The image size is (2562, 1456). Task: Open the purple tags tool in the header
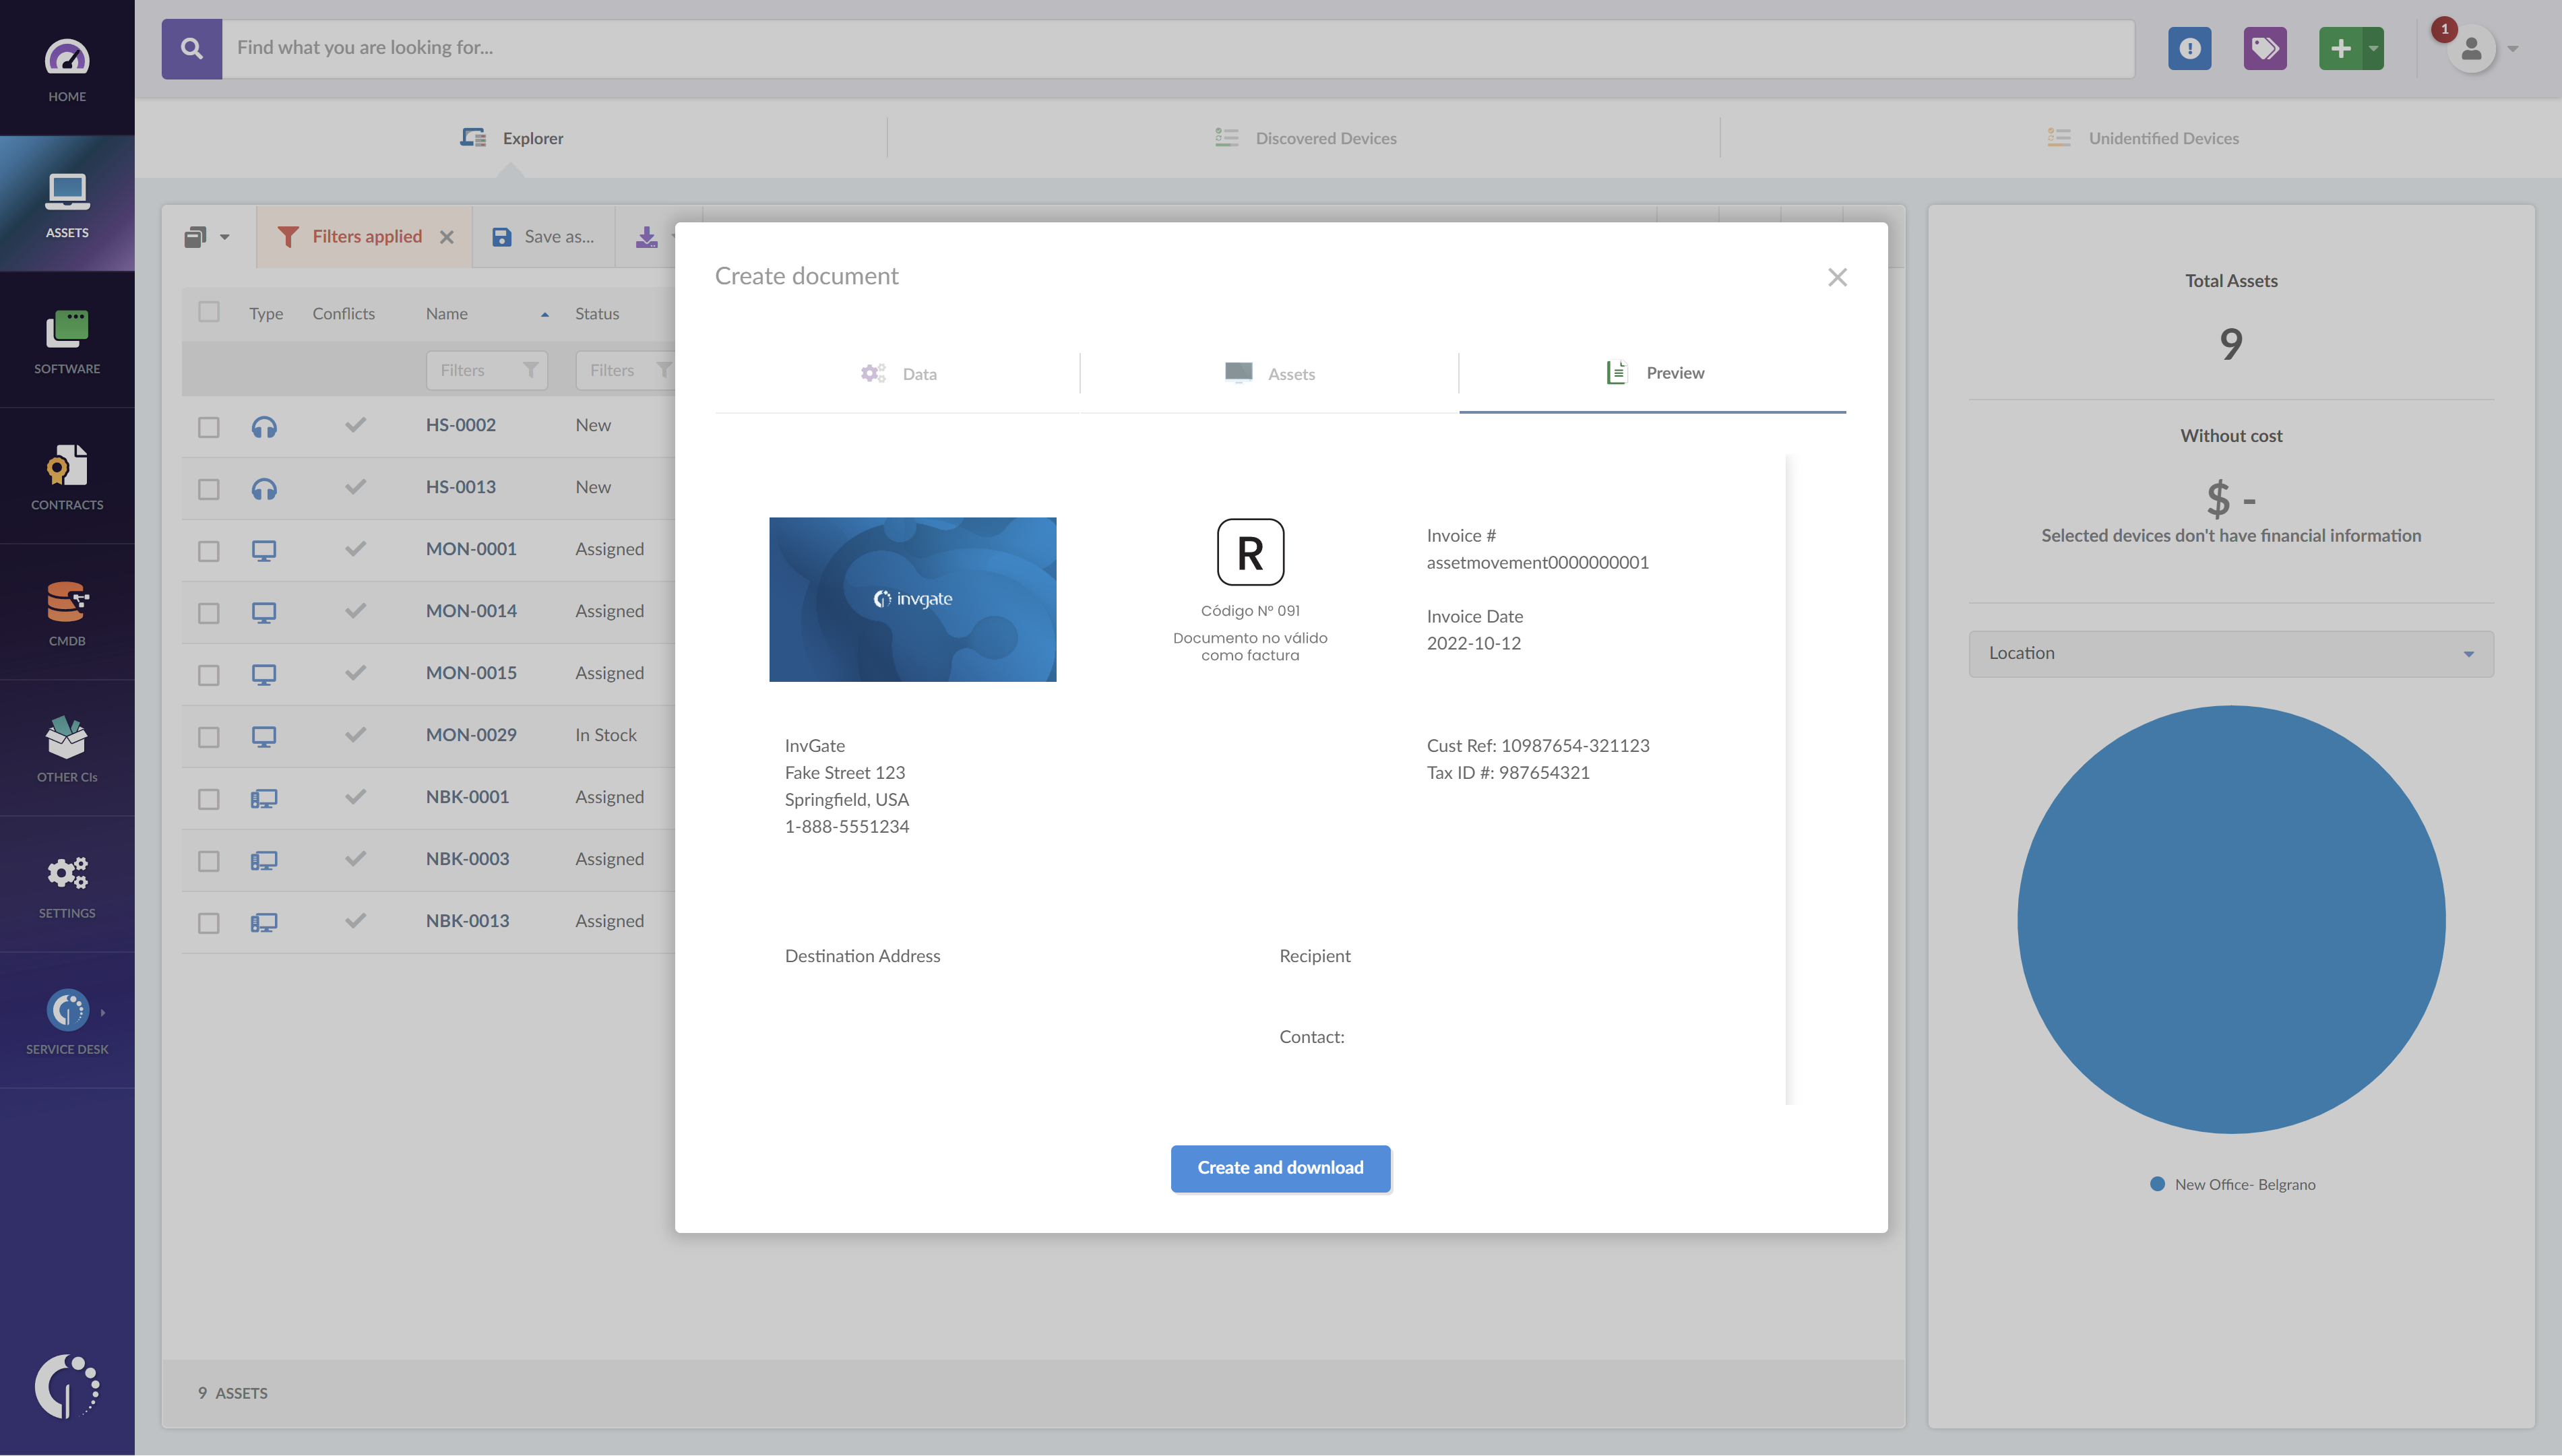click(2264, 47)
